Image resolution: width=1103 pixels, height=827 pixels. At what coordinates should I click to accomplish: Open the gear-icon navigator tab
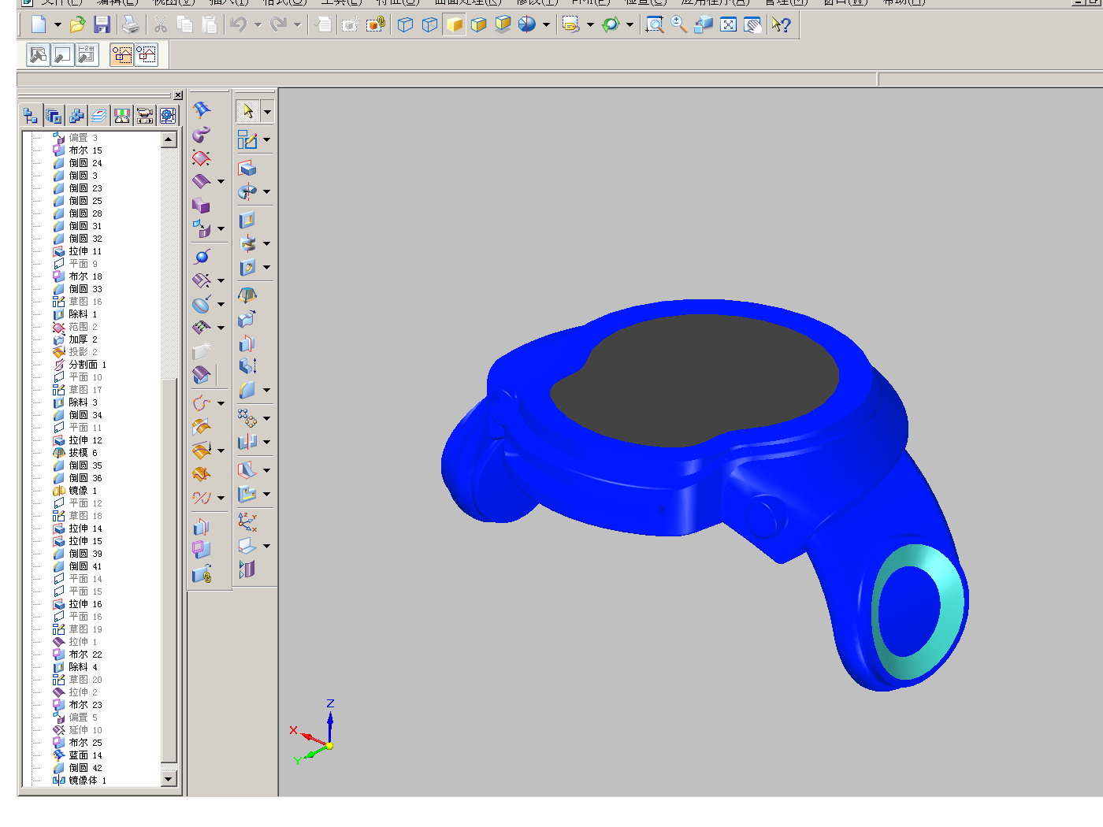(168, 117)
